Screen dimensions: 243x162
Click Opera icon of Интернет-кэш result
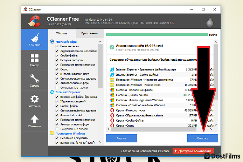(112, 110)
